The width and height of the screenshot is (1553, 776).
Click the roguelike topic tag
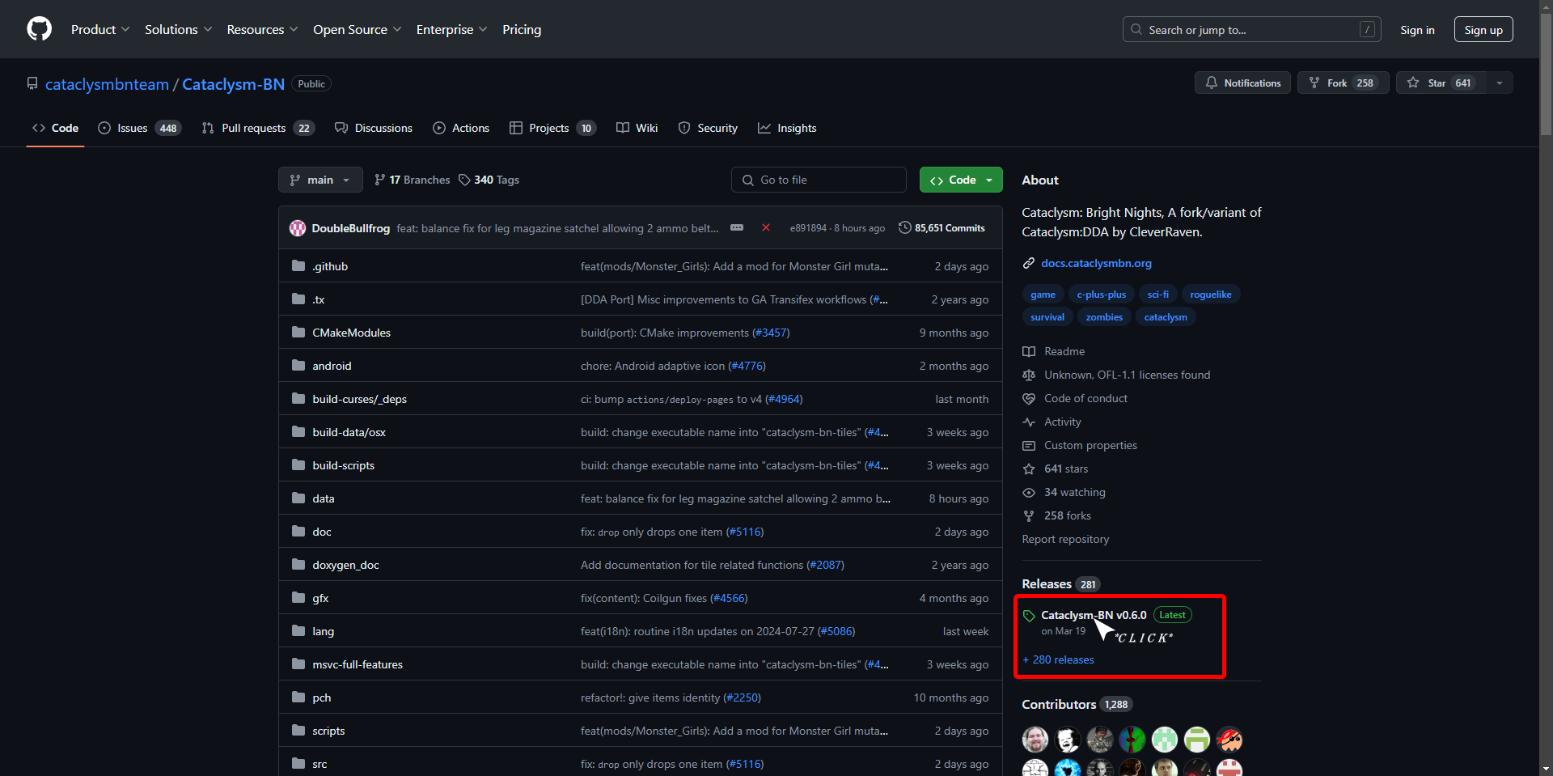pos(1211,295)
